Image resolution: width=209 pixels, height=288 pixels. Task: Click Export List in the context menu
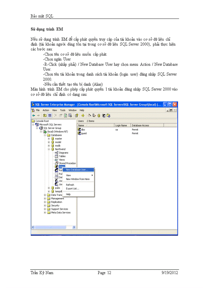72,188
